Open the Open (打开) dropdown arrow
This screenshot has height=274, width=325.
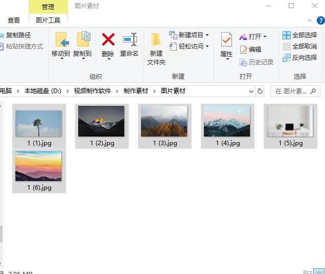[x=265, y=37]
